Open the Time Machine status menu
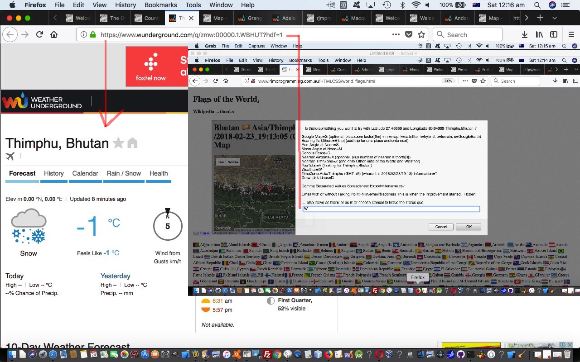580x362 pixels. click(387, 5)
